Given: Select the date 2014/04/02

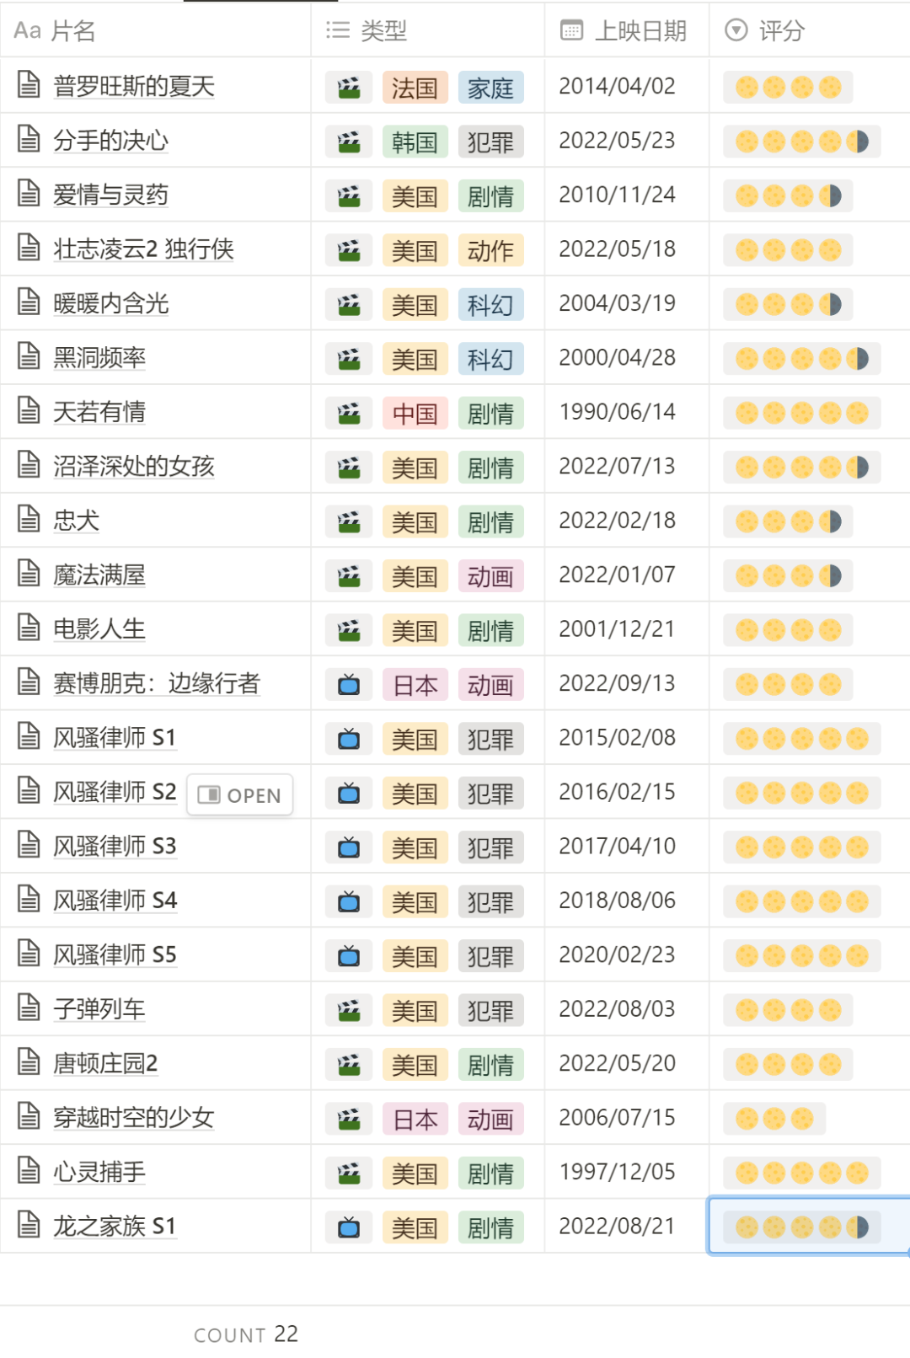Looking at the screenshot, I should click(618, 86).
